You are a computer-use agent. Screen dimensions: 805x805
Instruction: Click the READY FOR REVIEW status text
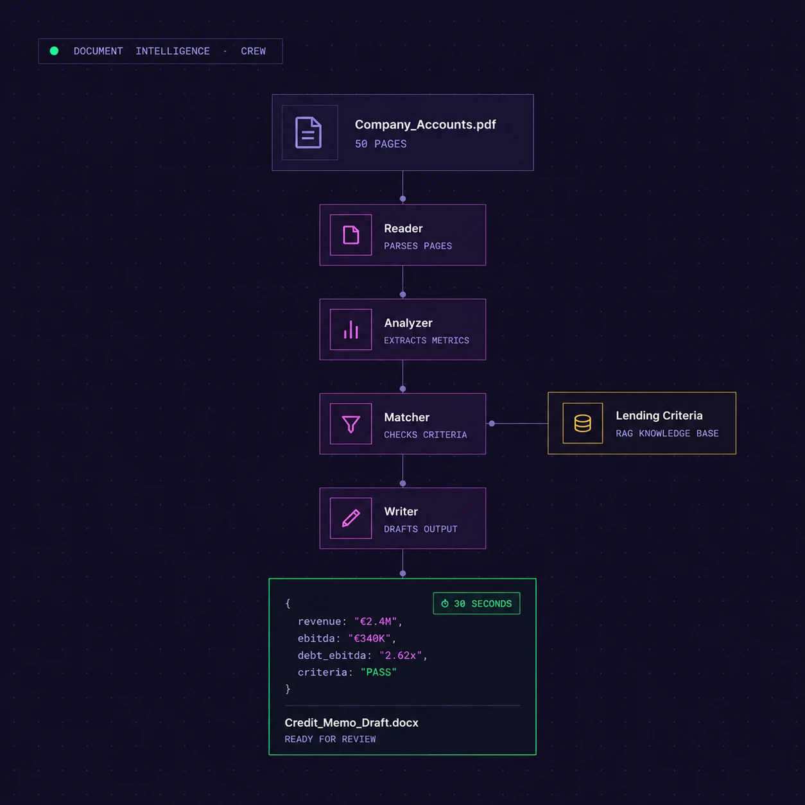coord(330,740)
